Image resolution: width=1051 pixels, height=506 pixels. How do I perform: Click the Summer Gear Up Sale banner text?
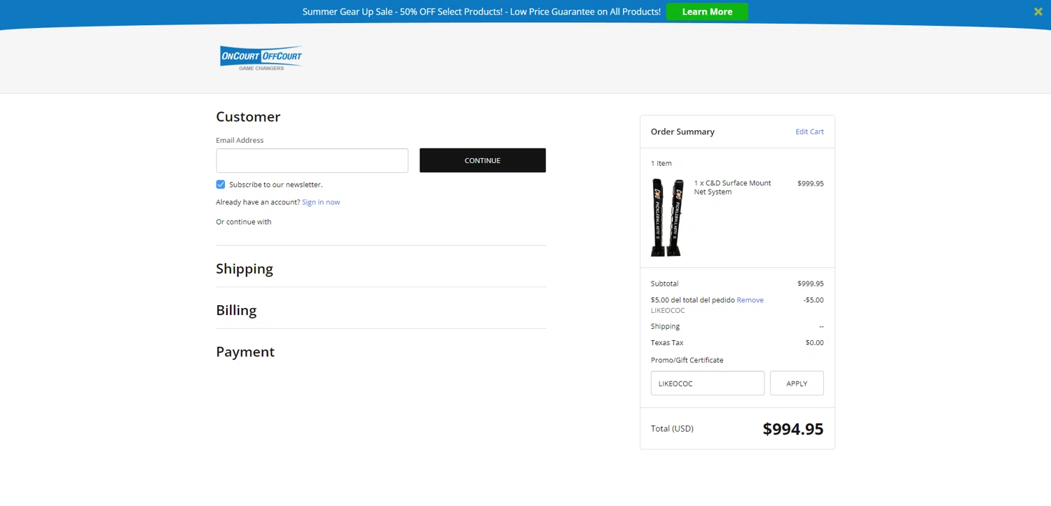click(x=481, y=12)
